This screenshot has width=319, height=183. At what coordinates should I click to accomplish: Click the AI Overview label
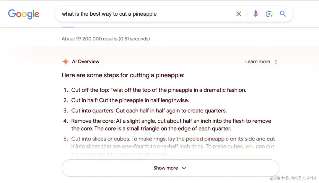pyautogui.click(x=86, y=62)
